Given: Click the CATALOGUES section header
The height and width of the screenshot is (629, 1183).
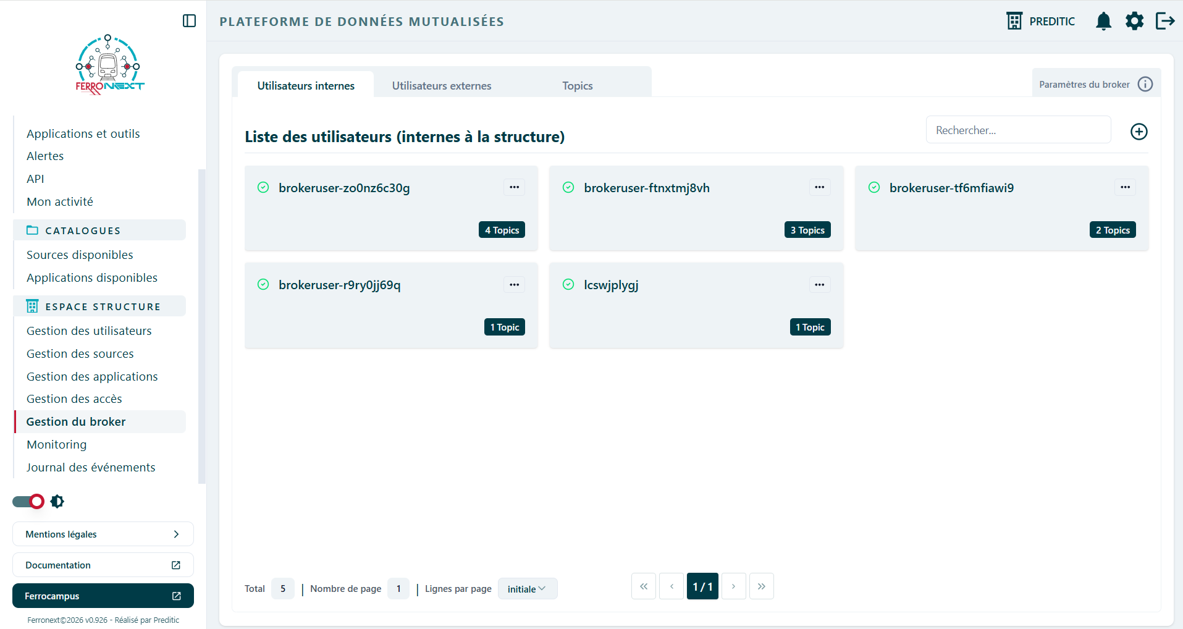Looking at the screenshot, I should 100,230.
